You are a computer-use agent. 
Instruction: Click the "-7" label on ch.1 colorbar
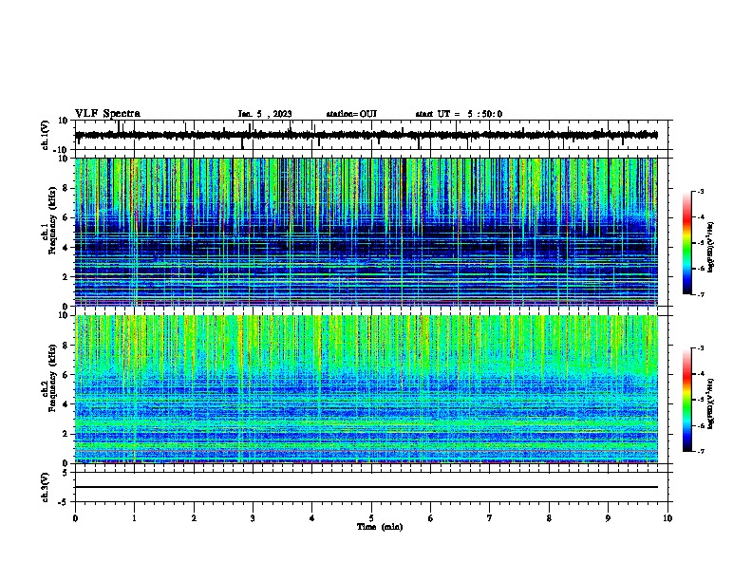(x=700, y=295)
